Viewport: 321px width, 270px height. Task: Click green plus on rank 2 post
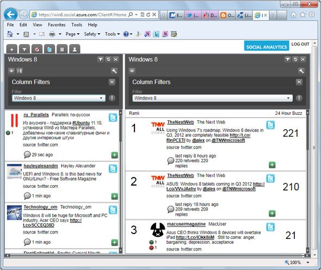pyautogui.click(x=272, y=213)
